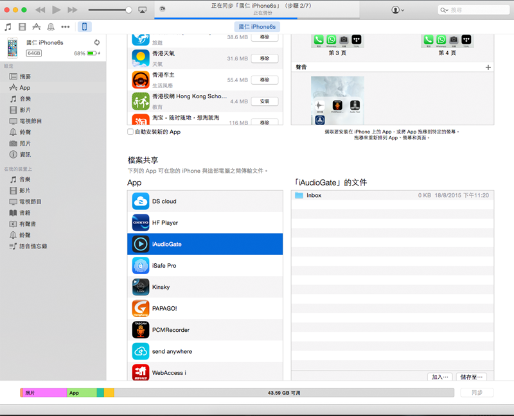Select send anywhere in file sharing list

(x=205, y=351)
